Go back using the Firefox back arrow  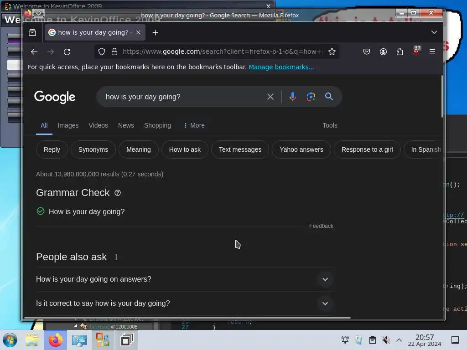(x=34, y=52)
